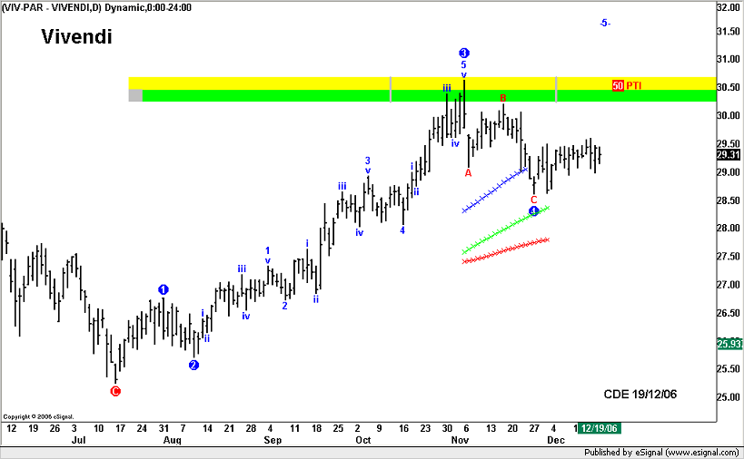The image size is (744, 459).
Task: Click the green 25.93 price label
Action: [x=729, y=344]
